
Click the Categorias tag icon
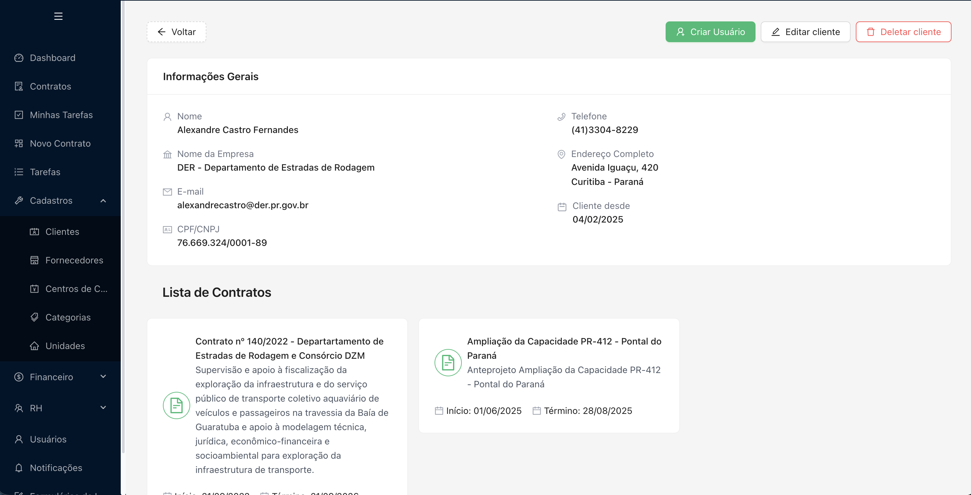[x=34, y=317]
